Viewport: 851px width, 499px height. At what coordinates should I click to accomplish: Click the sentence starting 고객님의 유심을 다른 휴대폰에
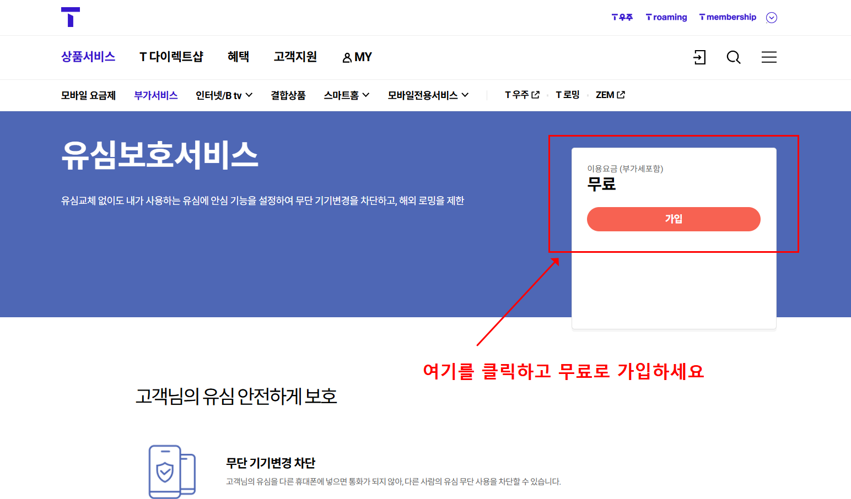[x=394, y=481]
